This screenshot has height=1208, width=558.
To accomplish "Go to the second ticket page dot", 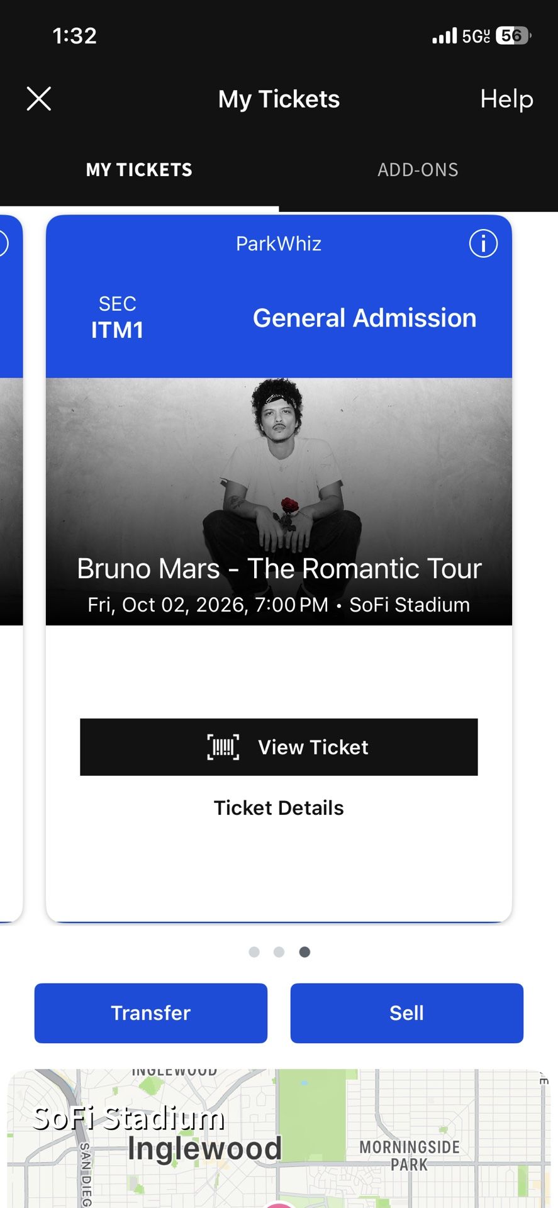I will (279, 952).
